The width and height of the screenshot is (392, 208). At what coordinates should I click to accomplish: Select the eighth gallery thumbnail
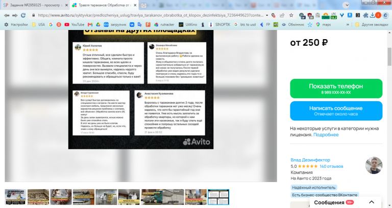pyautogui.click(x=173, y=197)
